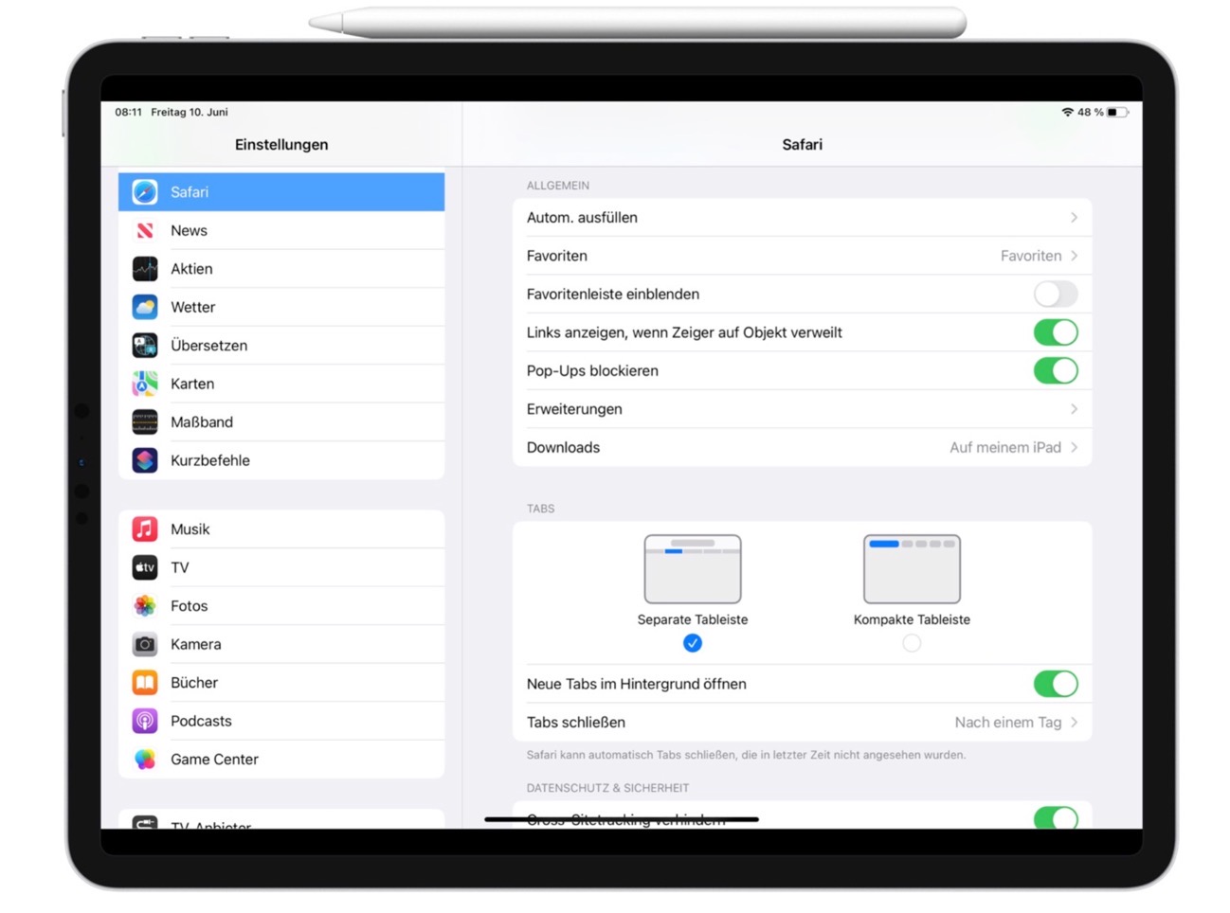Open Favoriten selection chevron

click(1074, 256)
